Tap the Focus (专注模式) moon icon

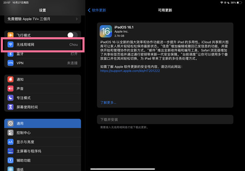point(11,98)
